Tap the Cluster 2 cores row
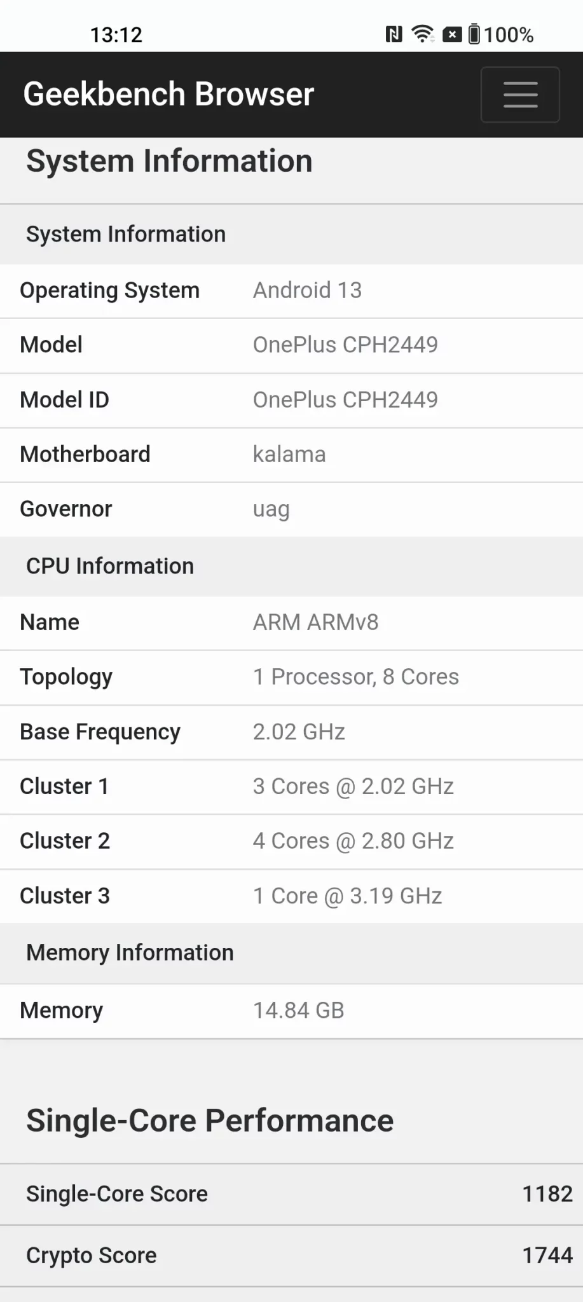 coord(291,841)
